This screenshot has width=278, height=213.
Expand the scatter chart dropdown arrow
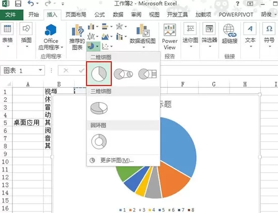111,46
